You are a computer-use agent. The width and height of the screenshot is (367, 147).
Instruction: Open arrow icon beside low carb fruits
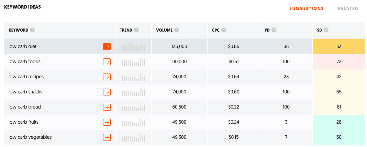[x=107, y=122]
